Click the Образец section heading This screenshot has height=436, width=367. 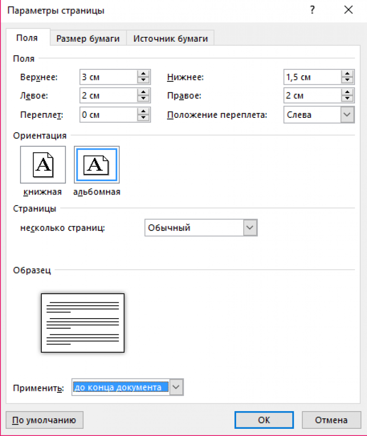click(x=32, y=270)
